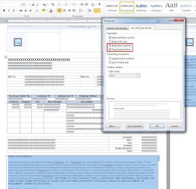Open the Bullets library arrow
Image resolution: width=196 pixels, height=189 pixels.
63,4
